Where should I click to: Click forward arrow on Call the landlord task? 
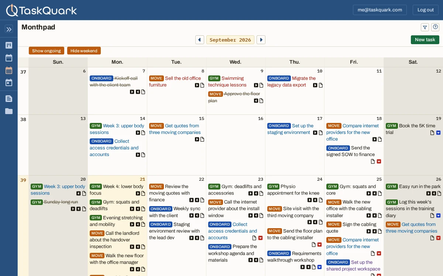[132, 247]
